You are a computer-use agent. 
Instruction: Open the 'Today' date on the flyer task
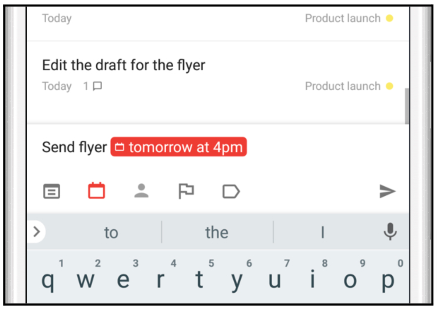coord(57,86)
